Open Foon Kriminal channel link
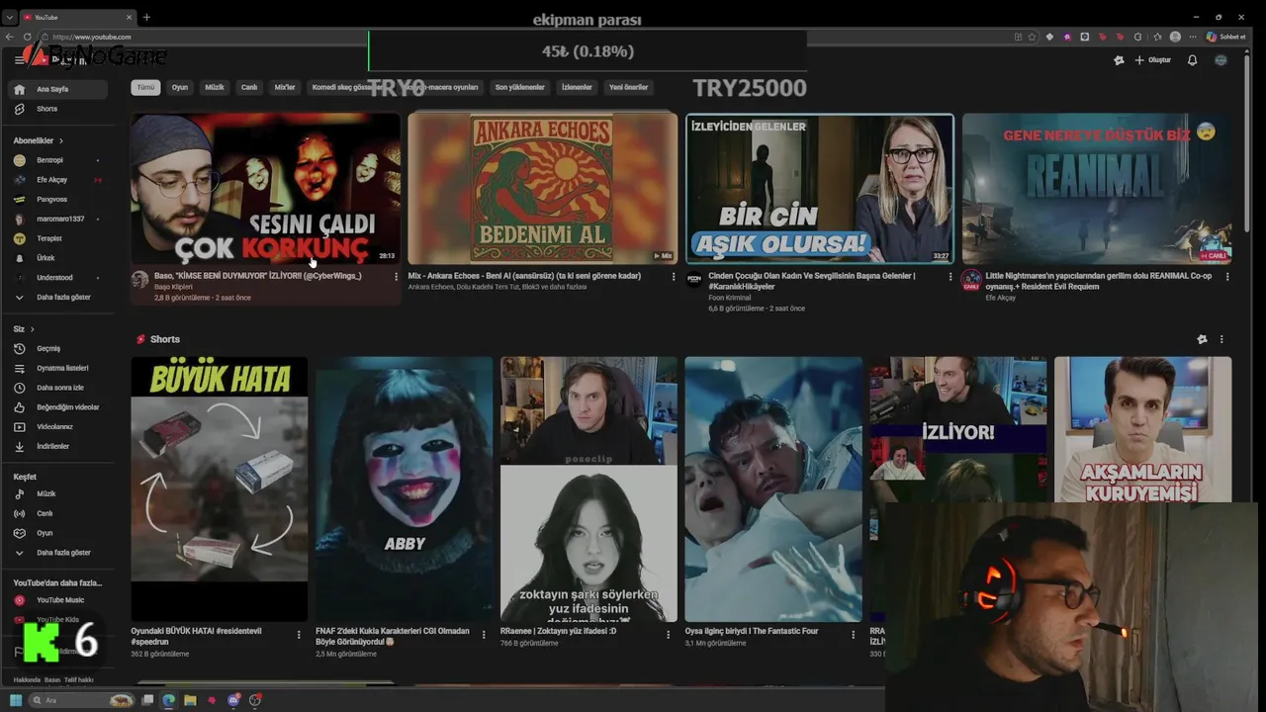 point(730,298)
